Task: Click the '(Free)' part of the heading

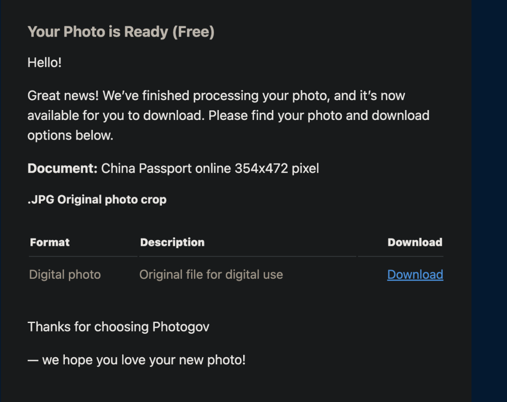Action: [x=193, y=32]
